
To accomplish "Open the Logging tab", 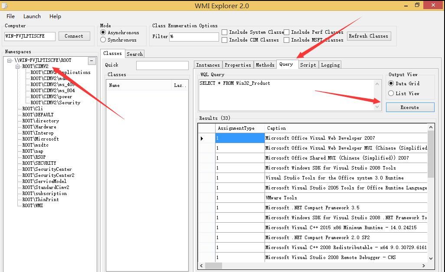I will click(330, 65).
